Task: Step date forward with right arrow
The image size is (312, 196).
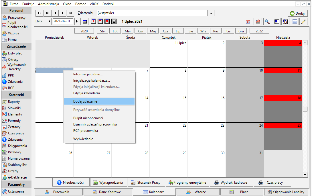Action: [77, 21]
